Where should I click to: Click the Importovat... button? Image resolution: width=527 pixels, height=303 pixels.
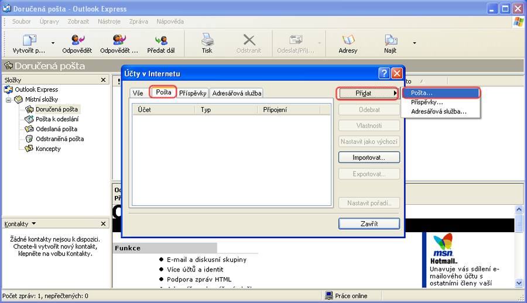[x=369, y=158]
